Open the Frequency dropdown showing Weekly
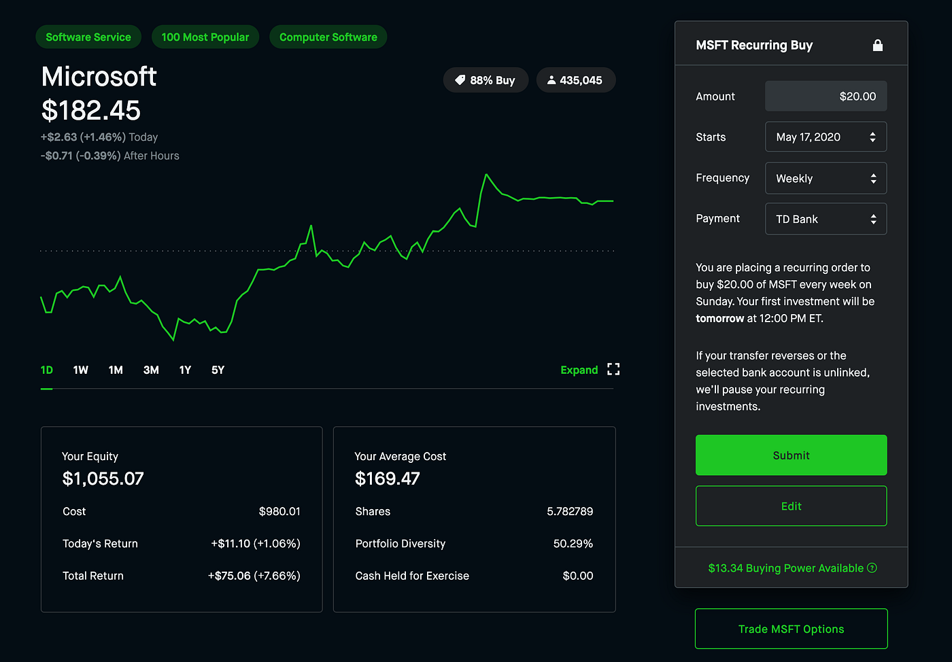Image resolution: width=952 pixels, height=662 pixels. click(826, 178)
